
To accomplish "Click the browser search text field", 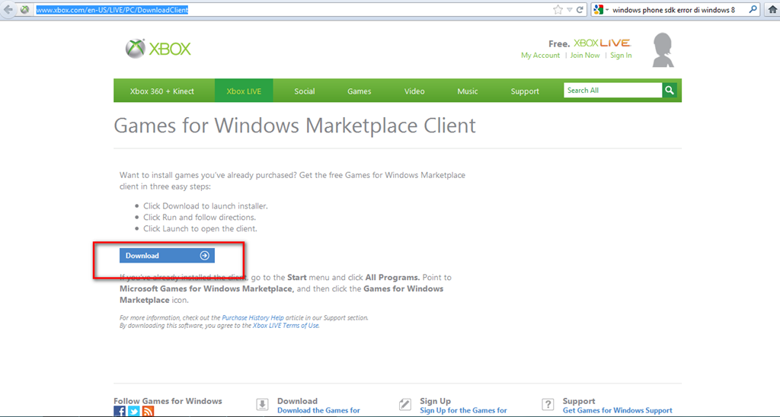I will [673, 9].
